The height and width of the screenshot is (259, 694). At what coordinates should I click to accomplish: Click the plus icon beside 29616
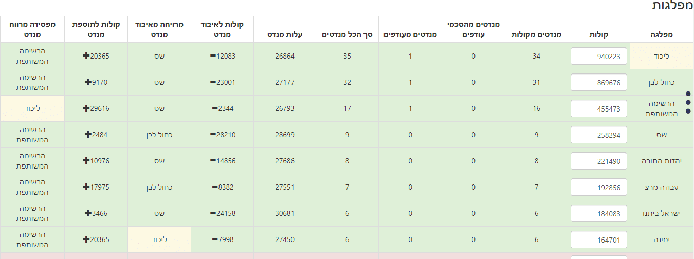click(x=86, y=108)
